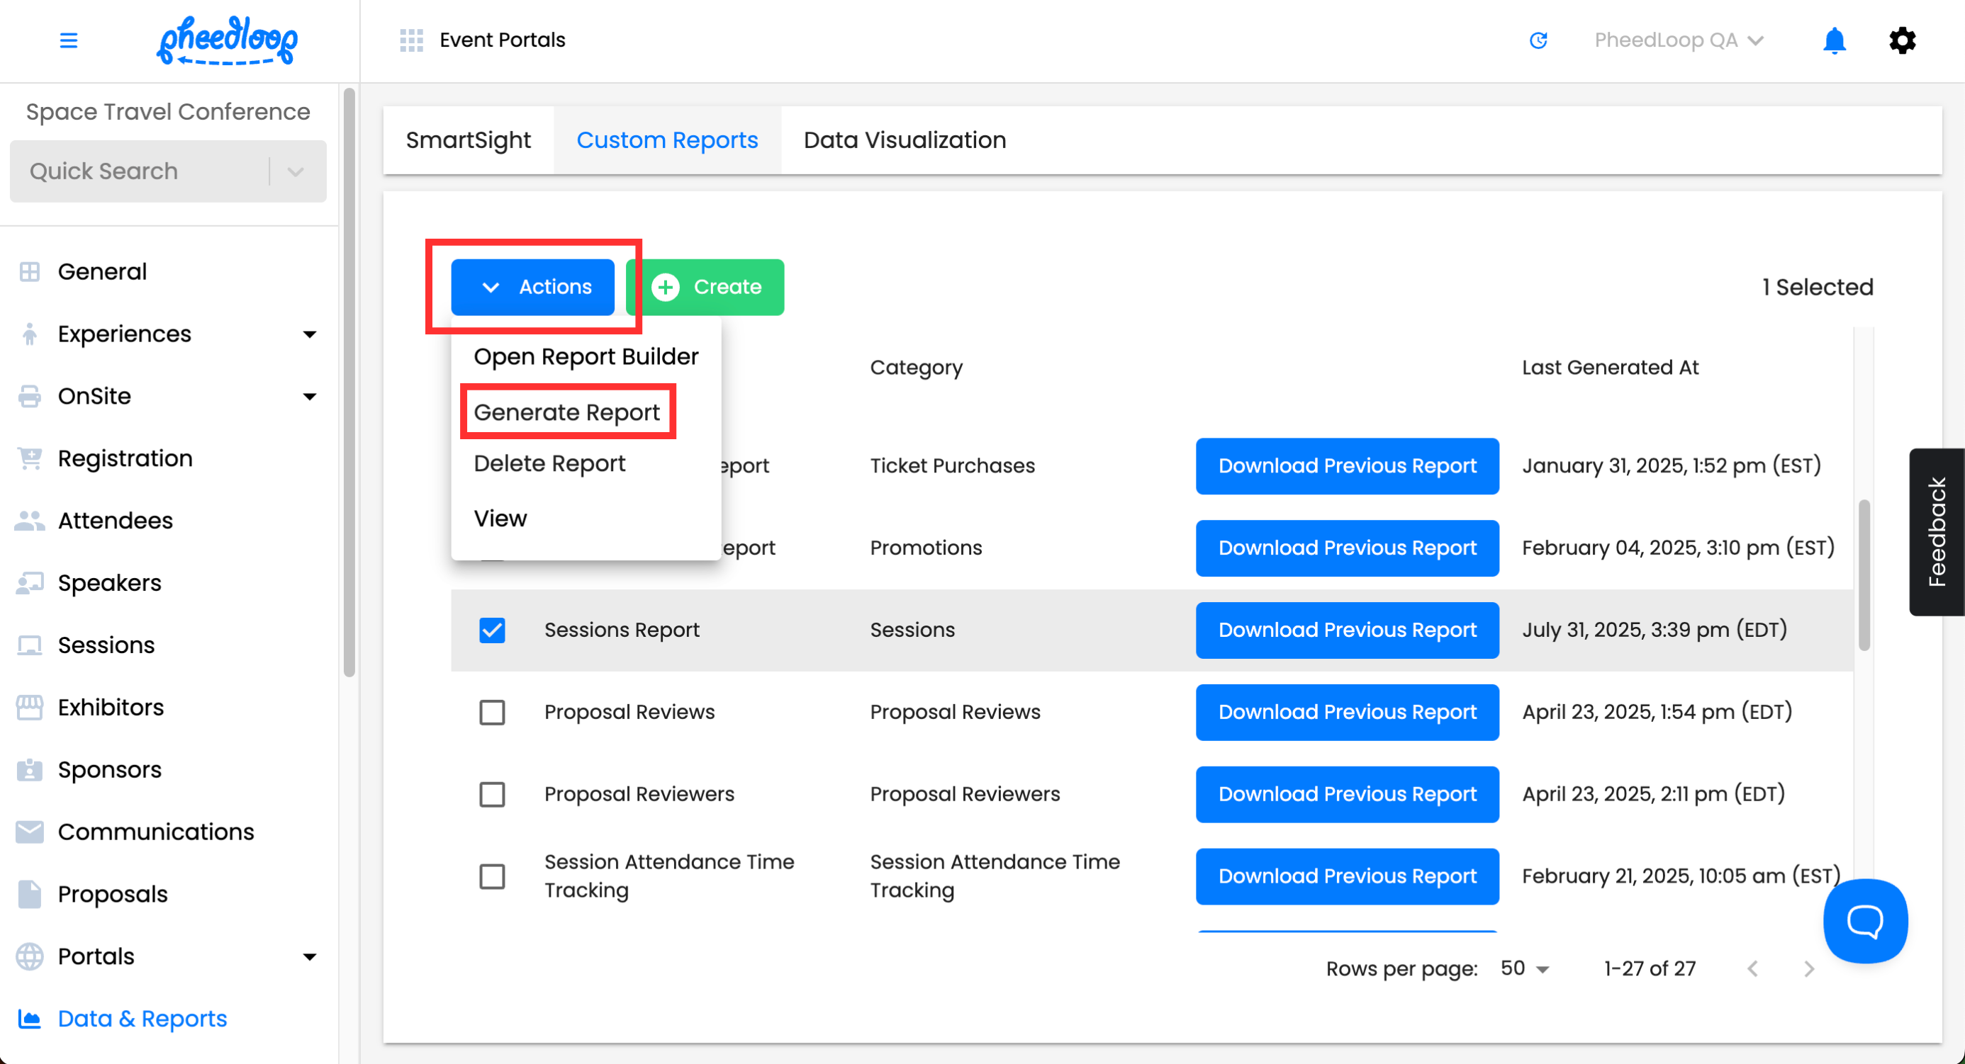
Task: Download previous Promotions report
Action: point(1347,548)
